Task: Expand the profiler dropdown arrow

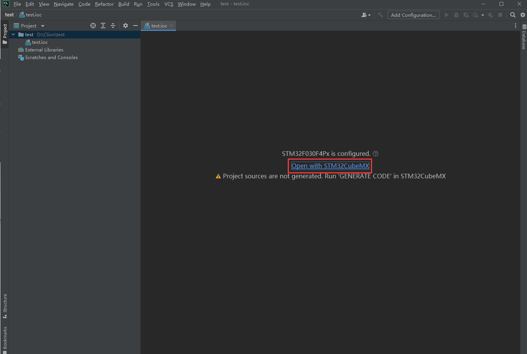Action: (483, 15)
